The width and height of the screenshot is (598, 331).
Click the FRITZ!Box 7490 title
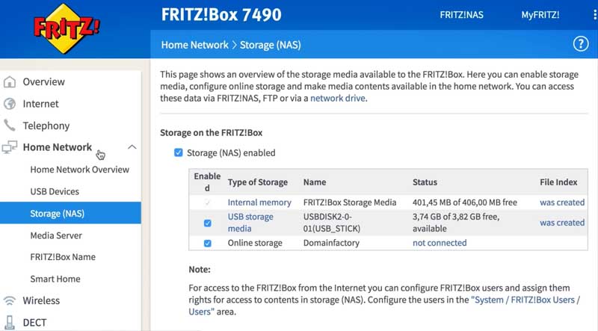[221, 15]
